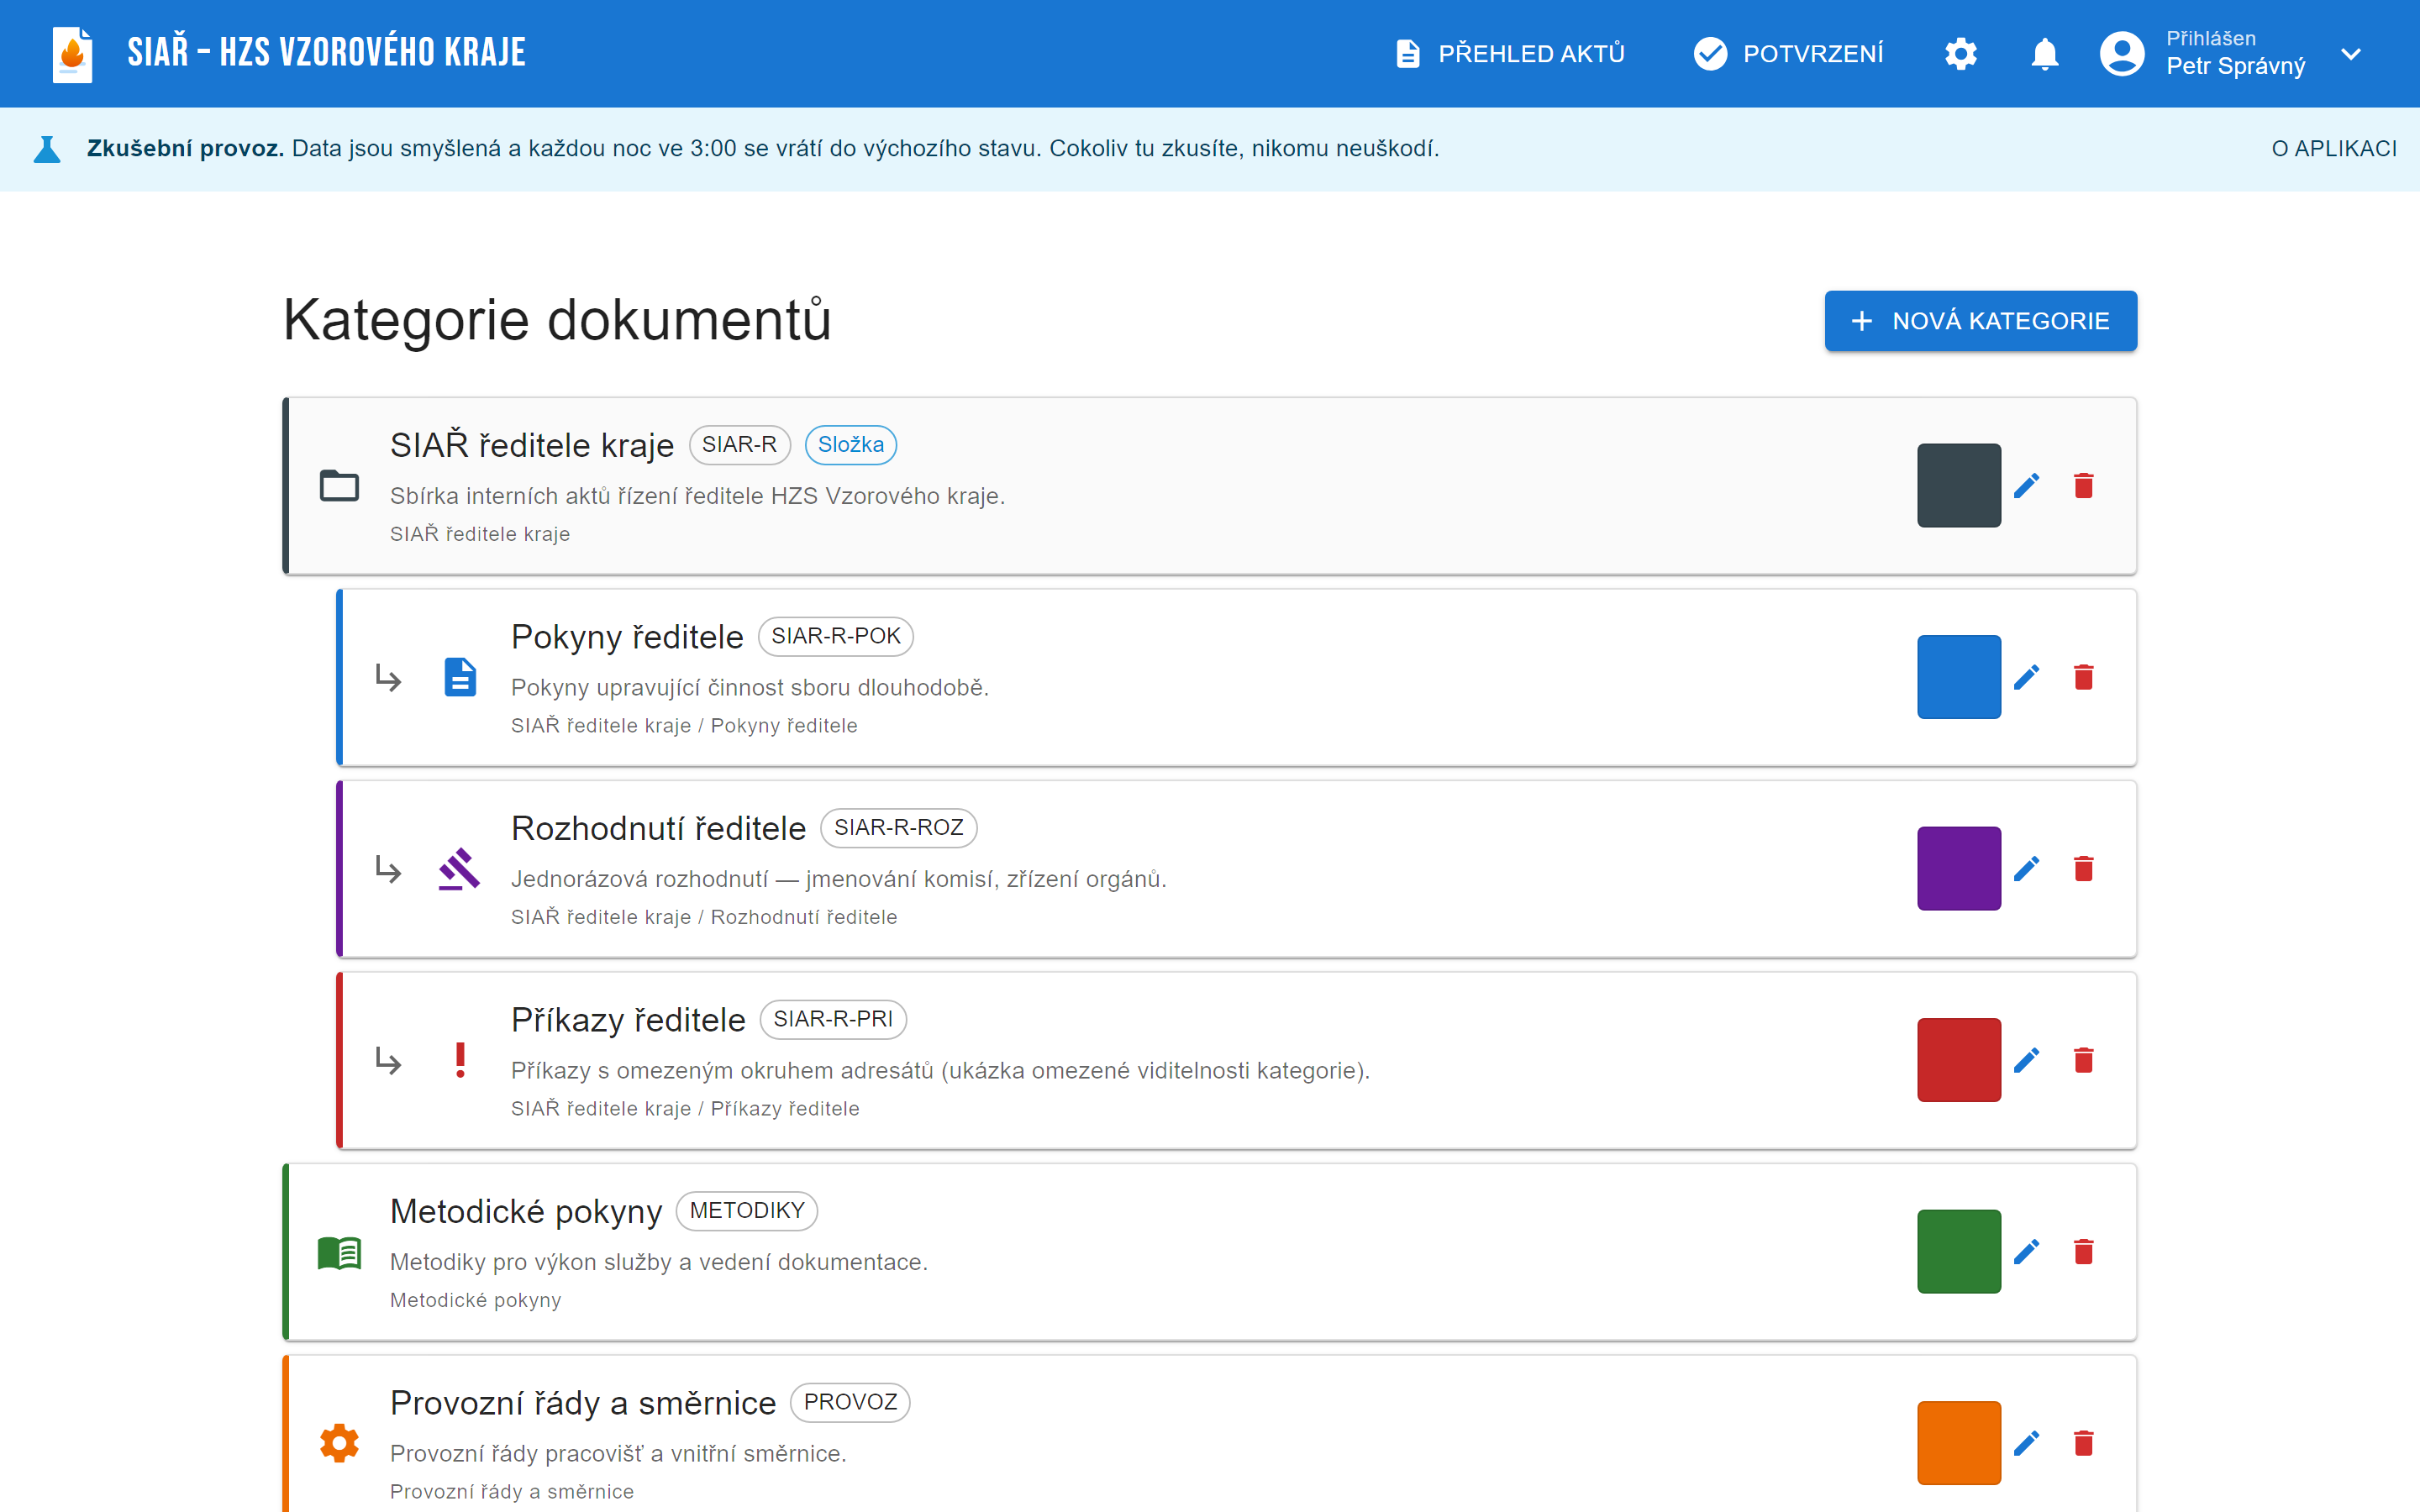
Task: Click the Složka chip
Action: (x=850, y=445)
